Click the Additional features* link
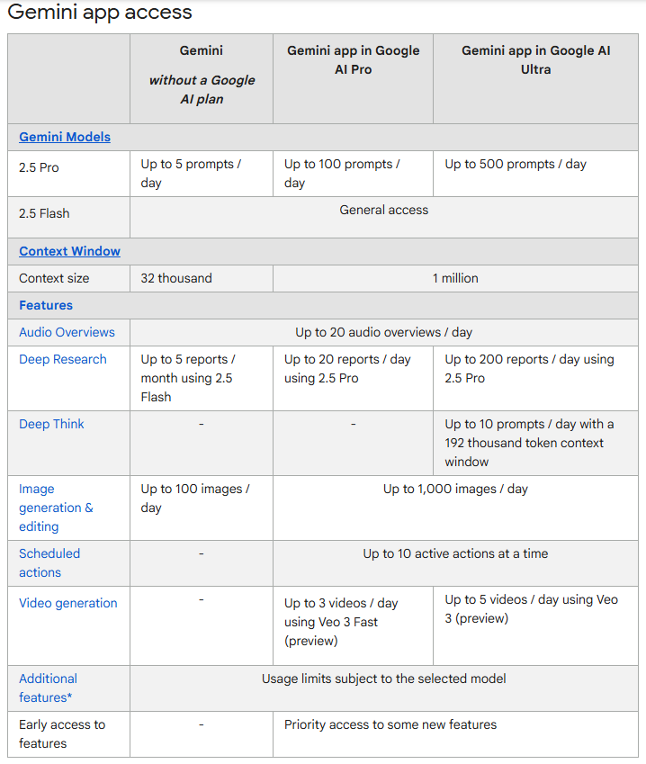Image resolution: width=646 pixels, height=764 pixels. click(x=48, y=688)
